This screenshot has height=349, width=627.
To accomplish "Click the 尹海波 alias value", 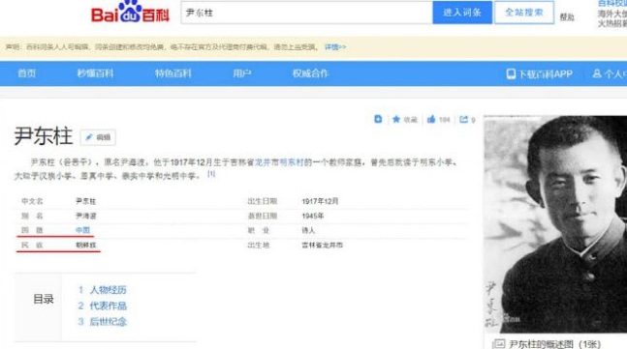I will click(x=86, y=216).
